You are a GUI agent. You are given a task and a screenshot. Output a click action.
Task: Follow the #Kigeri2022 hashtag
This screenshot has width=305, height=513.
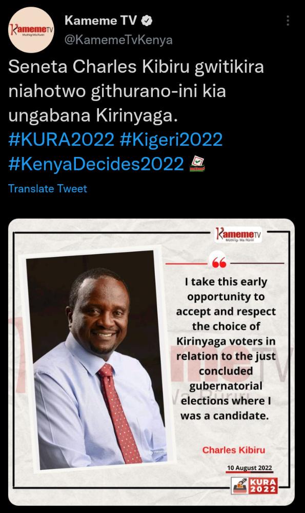pyautogui.click(x=171, y=140)
